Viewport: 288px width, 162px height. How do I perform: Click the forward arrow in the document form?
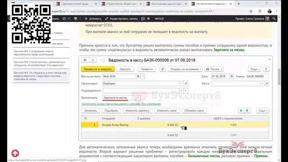(93, 60)
